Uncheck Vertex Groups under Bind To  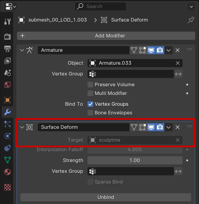(90, 104)
